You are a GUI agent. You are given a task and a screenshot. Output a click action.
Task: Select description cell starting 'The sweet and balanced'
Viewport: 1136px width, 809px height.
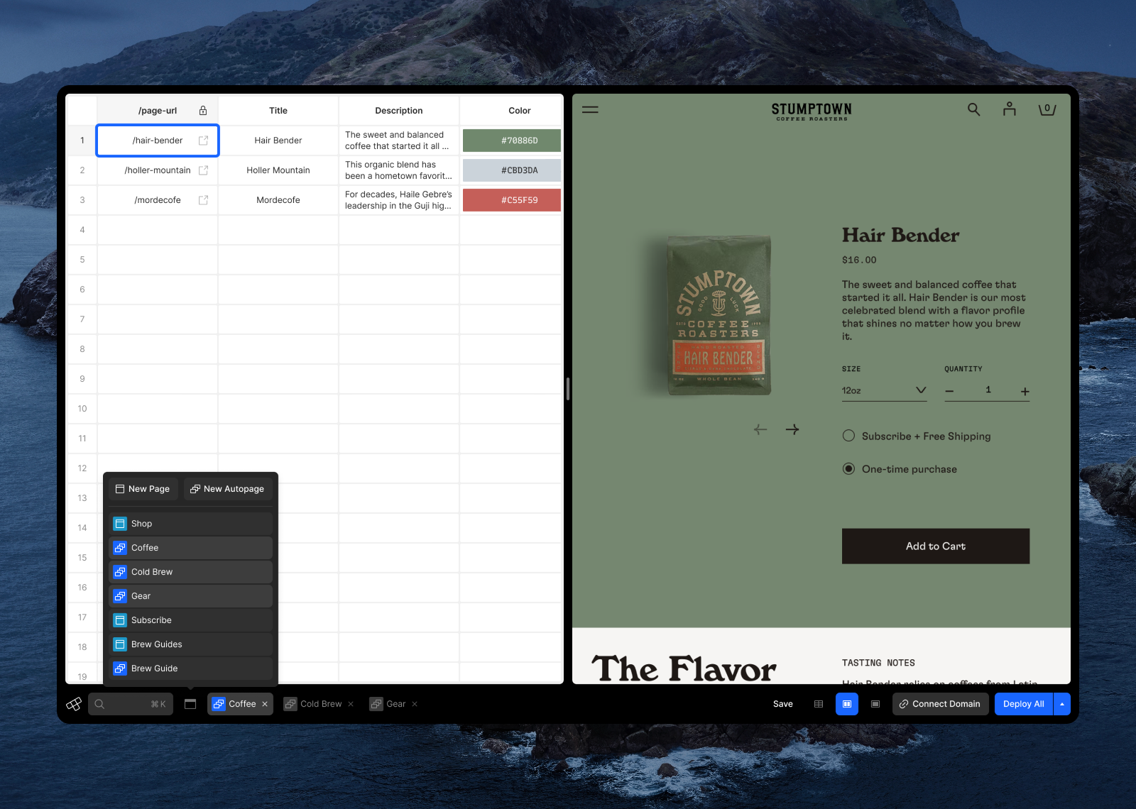[x=399, y=141]
